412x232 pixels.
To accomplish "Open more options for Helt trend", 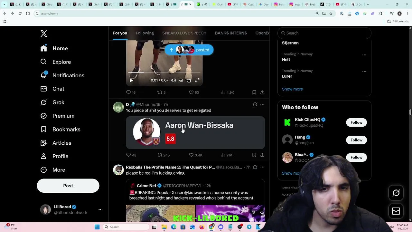I will tap(364, 55).
